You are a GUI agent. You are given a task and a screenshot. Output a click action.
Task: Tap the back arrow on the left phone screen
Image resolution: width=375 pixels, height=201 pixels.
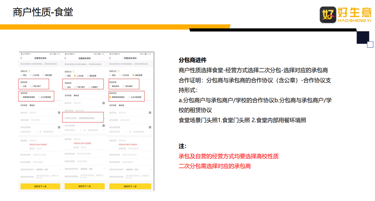[x=21, y=58]
